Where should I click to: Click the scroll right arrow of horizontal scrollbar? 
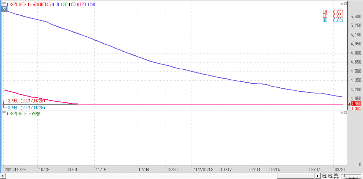click(x=318, y=176)
